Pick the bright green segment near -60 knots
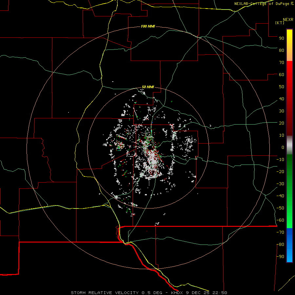 tap(289, 221)
